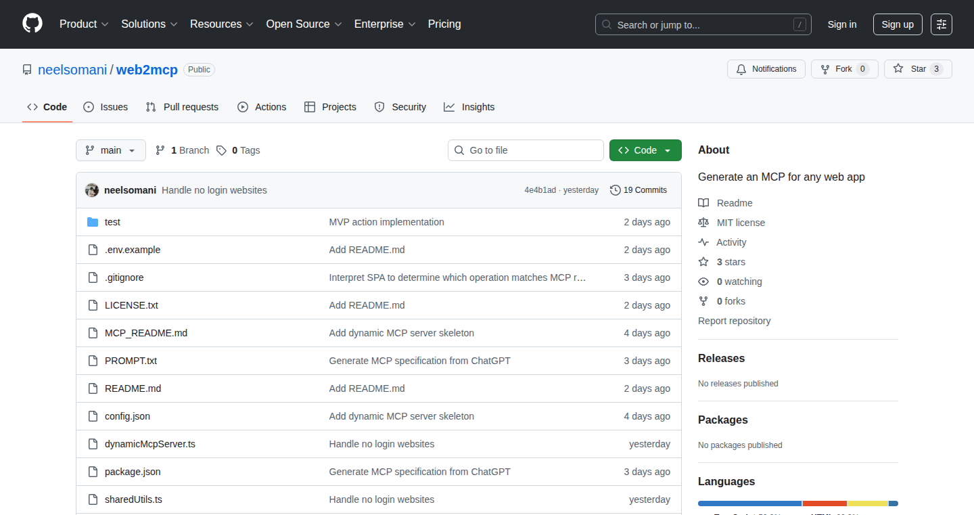Expand the Enterprise menu

385,24
